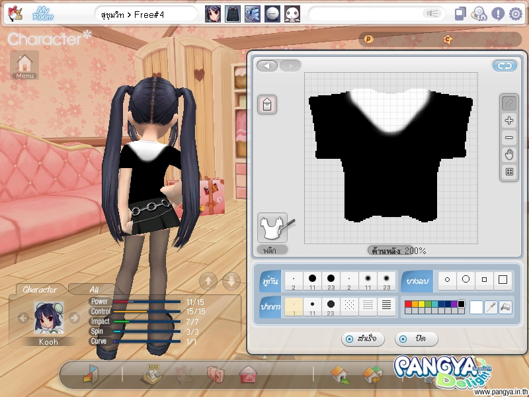
Task: Select large circle eraser
Action: [466, 280]
